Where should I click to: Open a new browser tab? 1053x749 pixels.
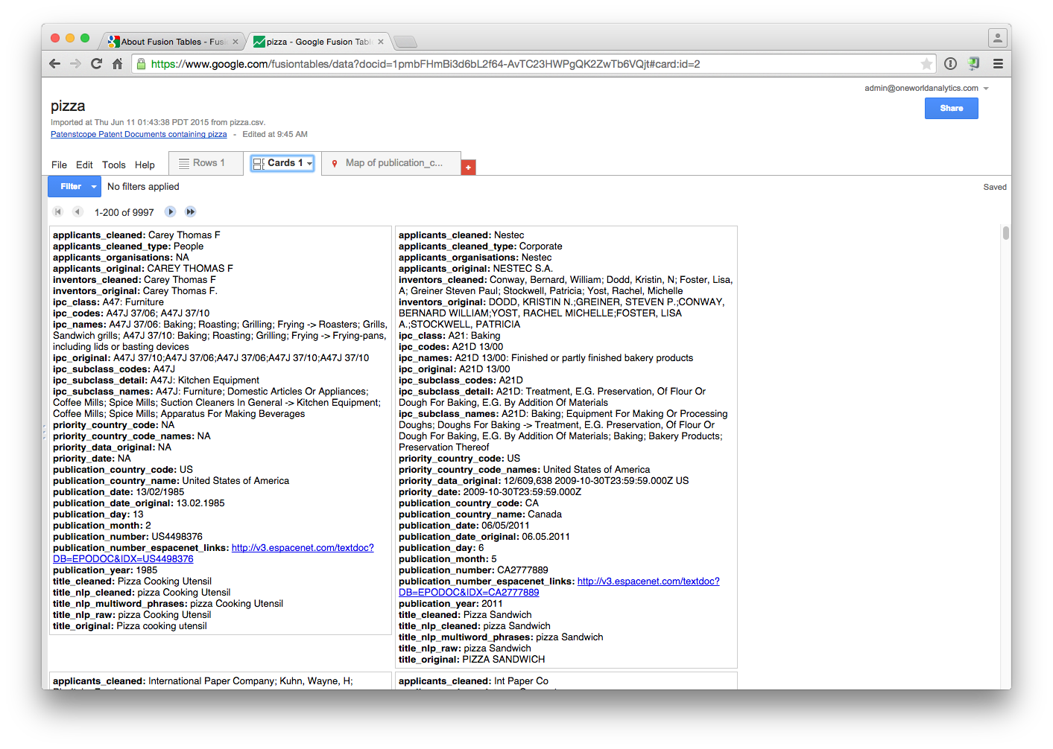tap(405, 42)
